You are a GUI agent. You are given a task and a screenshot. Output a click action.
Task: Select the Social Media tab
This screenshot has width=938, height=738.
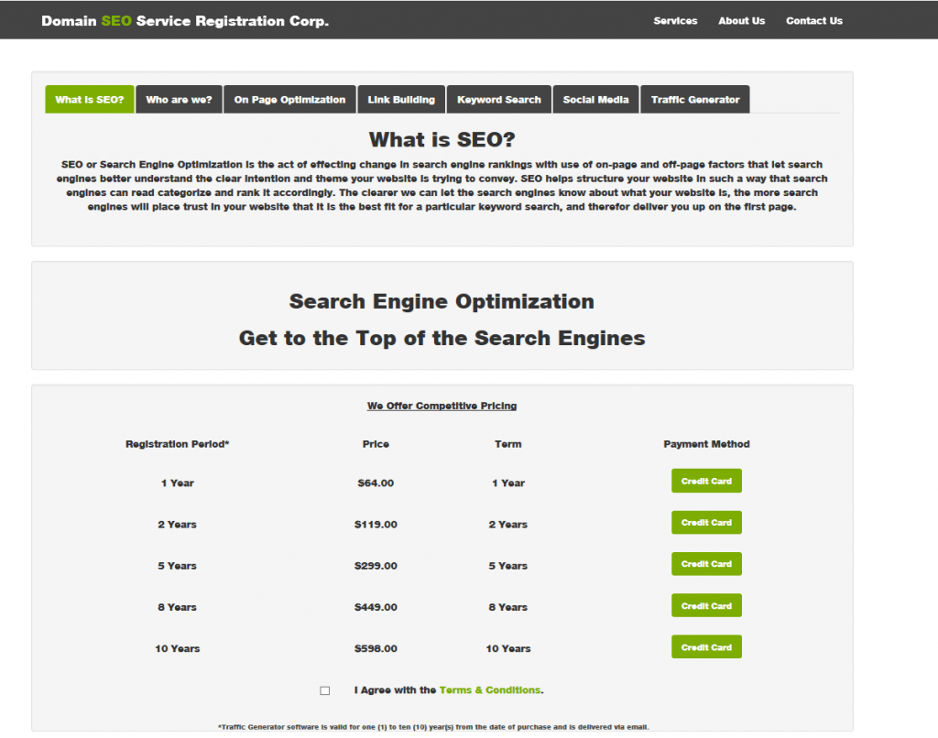click(595, 99)
